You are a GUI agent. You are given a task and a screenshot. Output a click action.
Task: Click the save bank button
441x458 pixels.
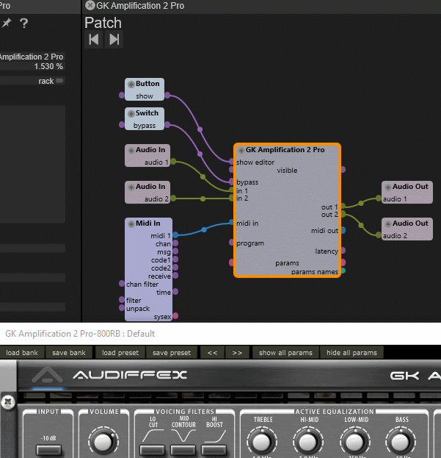click(x=69, y=353)
